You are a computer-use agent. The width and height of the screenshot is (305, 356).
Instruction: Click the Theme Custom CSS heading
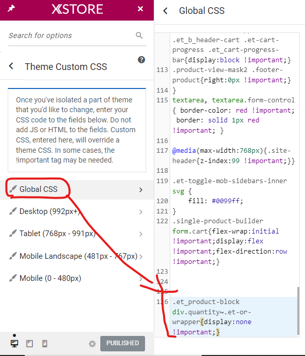pos(66,67)
